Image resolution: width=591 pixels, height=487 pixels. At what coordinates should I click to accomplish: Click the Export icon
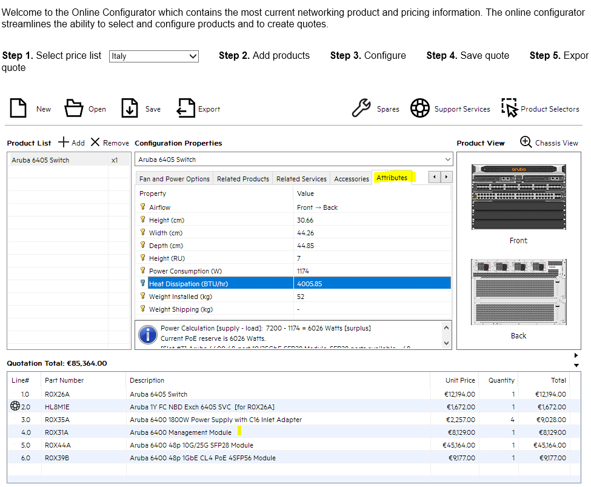click(186, 109)
